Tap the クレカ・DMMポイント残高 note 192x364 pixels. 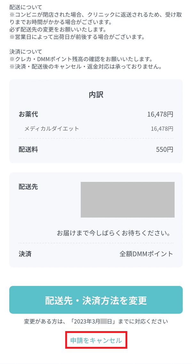(80, 59)
